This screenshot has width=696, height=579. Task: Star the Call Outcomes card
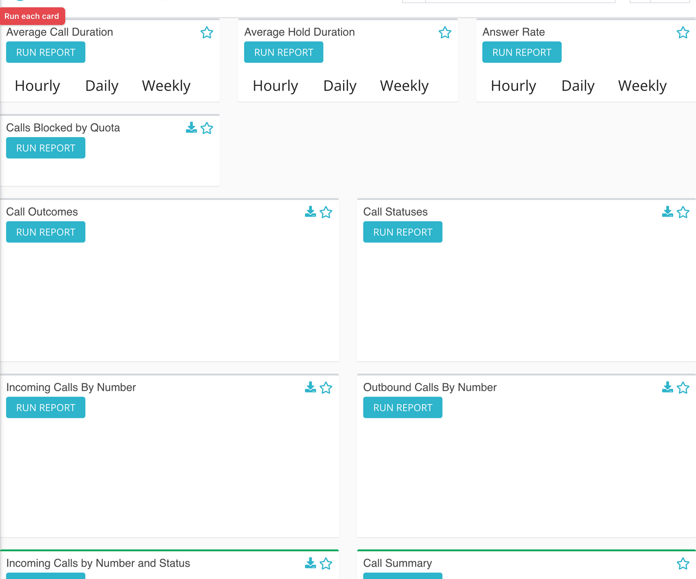click(326, 212)
